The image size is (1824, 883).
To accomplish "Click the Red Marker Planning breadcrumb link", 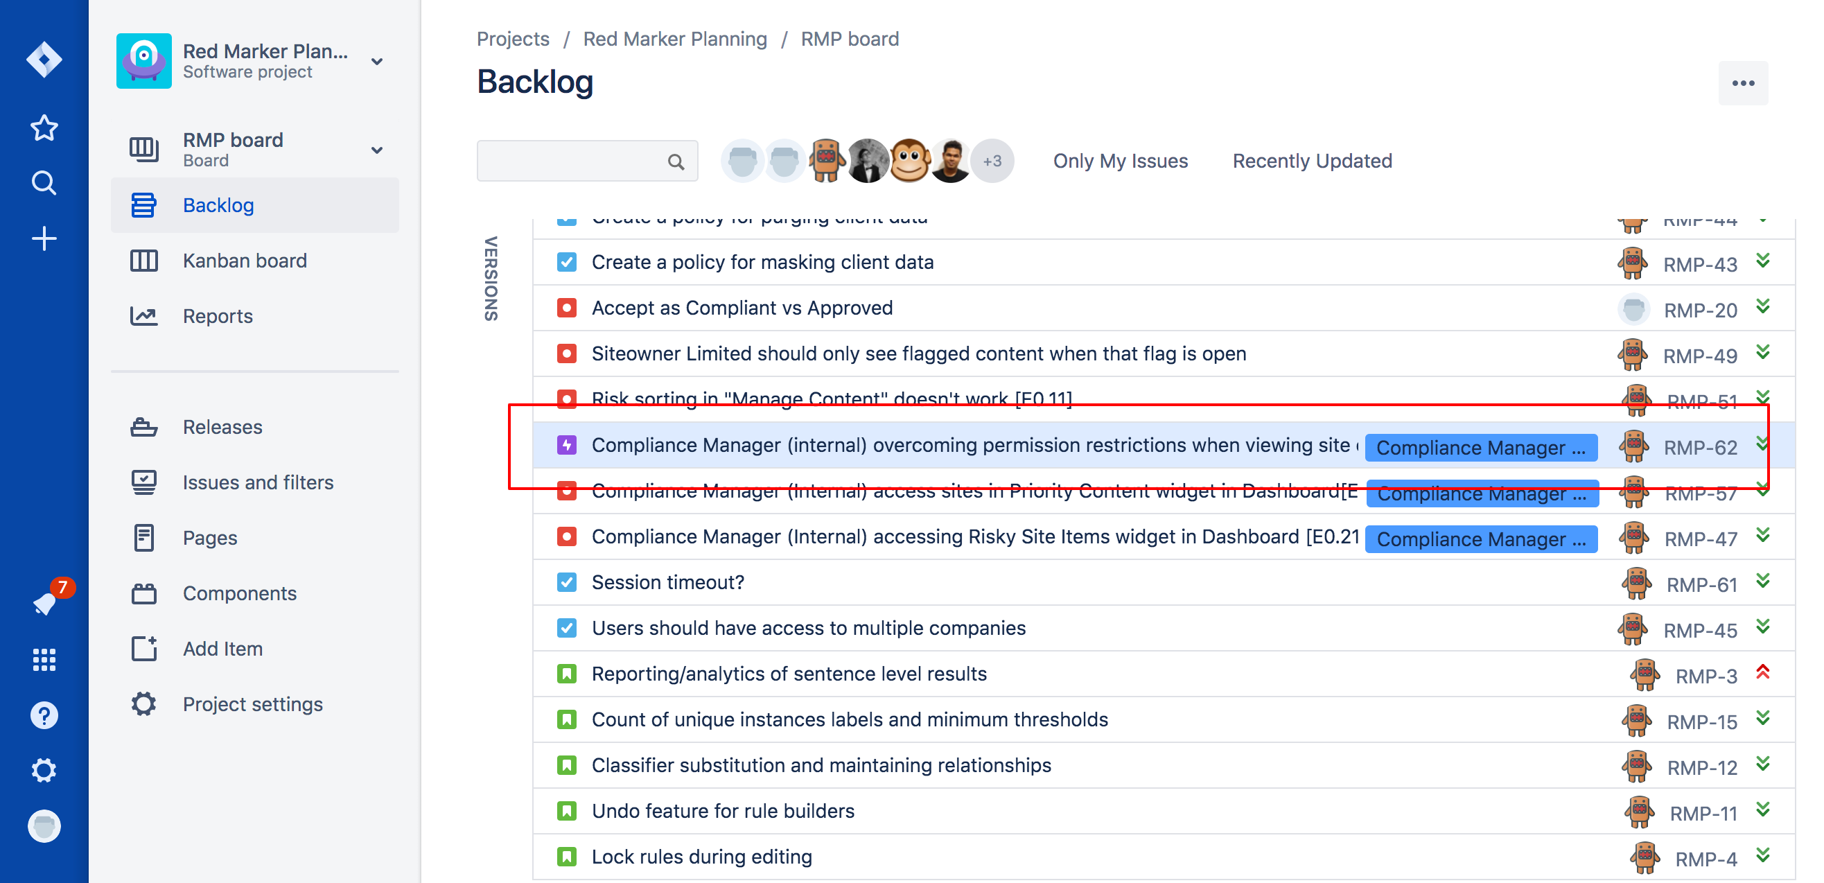I will click(675, 39).
